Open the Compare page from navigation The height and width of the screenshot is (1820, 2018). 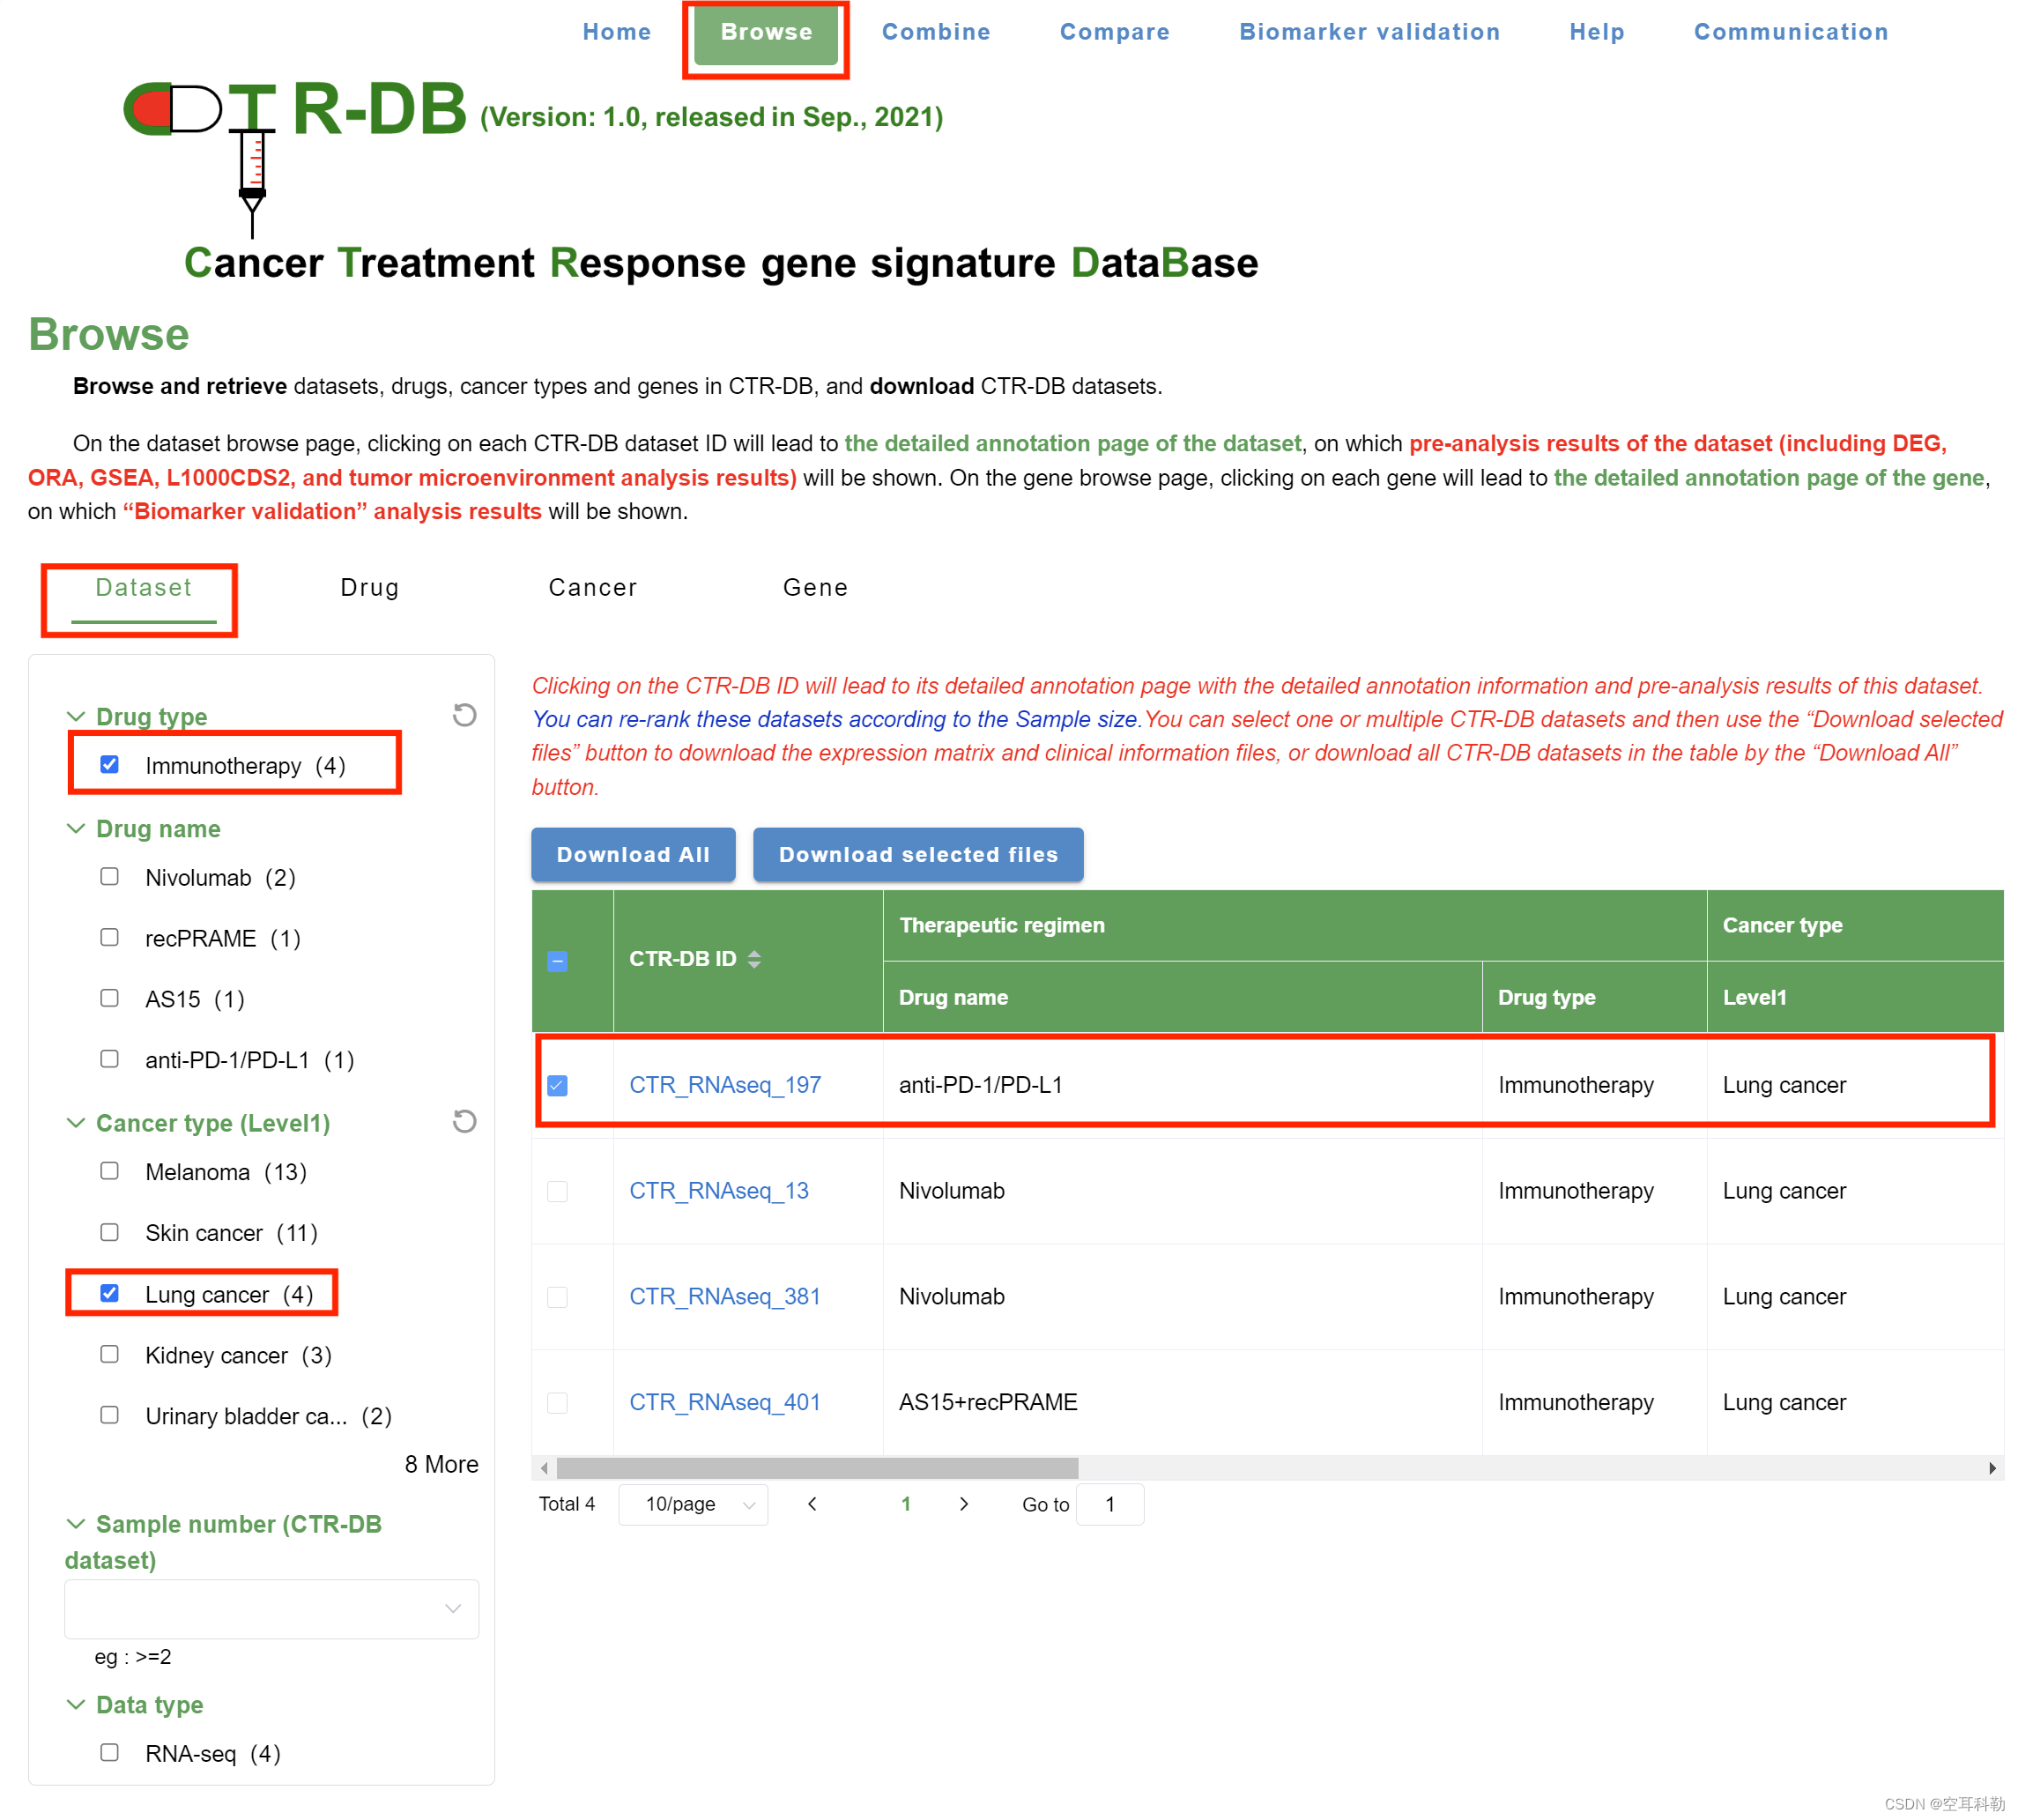(1114, 31)
